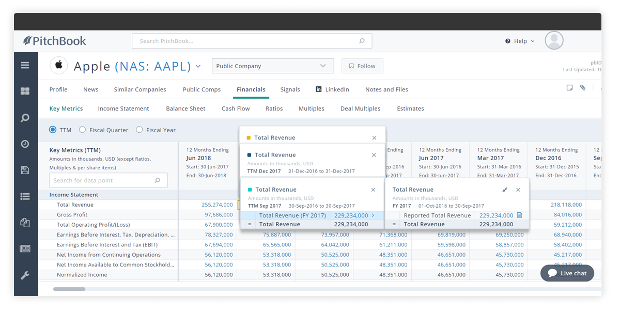Open the Similar Companies tab
The height and width of the screenshot is (313, 620).
pos(140,89)
